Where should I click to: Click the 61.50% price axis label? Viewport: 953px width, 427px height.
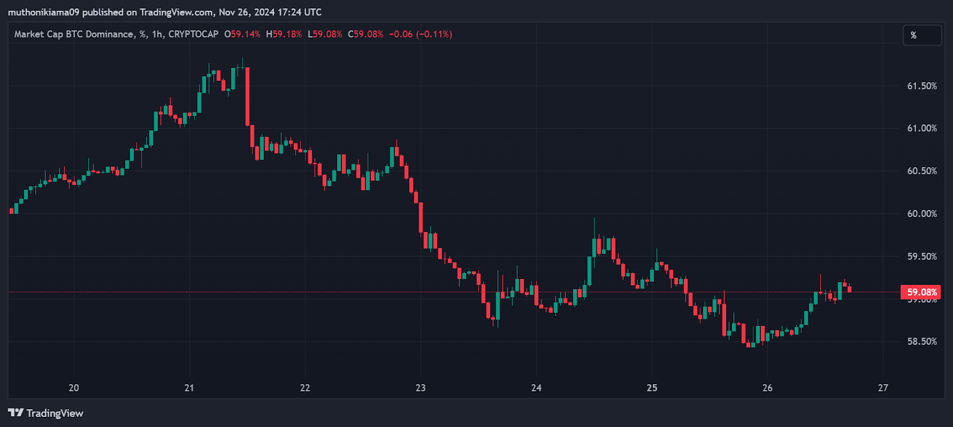[x=922, y=86]
